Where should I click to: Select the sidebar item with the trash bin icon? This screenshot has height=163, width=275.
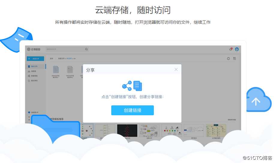click(x=33, y=81)
